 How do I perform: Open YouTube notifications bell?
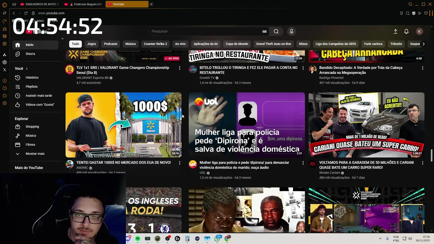406,32
